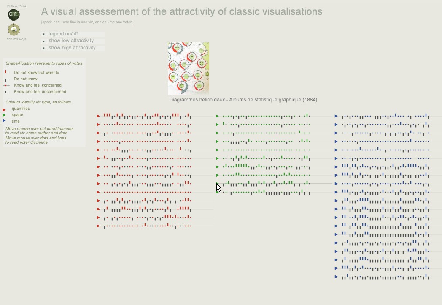Click red quantities legend triangle
The width and height of the screenshot is (442, 305).
tap(4, 109)
